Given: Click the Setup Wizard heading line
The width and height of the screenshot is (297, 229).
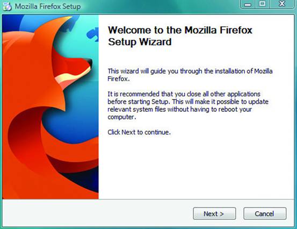Looking at the screenshot, I should 140,42.
